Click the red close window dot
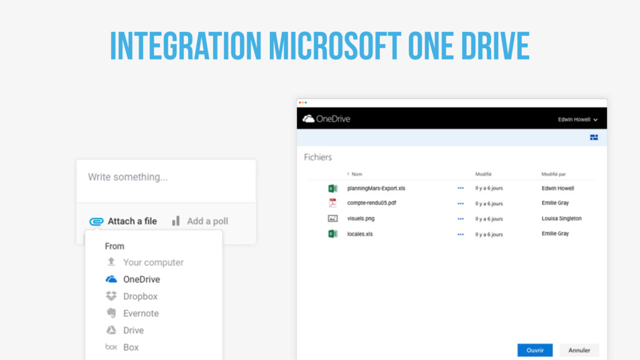Viewport: 640px width, 360px height. point(300,103)
